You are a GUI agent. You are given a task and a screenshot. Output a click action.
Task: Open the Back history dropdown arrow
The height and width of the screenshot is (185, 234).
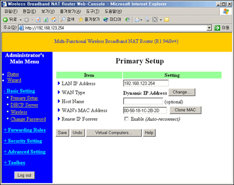(x=21, y=20)
